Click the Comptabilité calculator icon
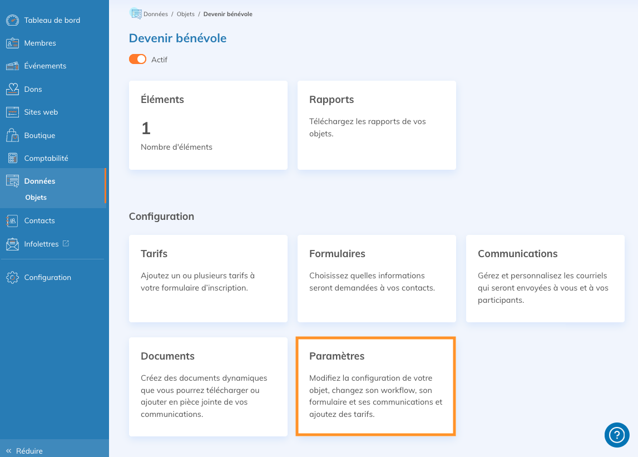This screenshot has height=457, width=638. click(x=12, y=159)
